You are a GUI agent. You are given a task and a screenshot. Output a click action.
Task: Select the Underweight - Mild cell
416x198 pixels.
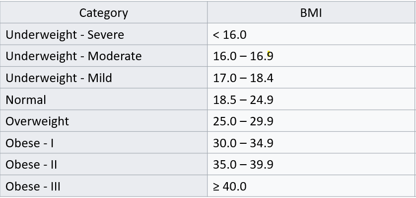point(104,78)
